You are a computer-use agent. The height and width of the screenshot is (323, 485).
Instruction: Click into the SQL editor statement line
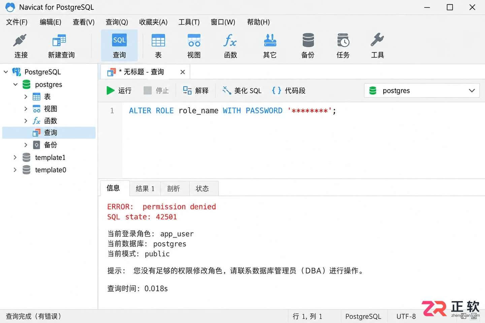[x=232, y=111]
